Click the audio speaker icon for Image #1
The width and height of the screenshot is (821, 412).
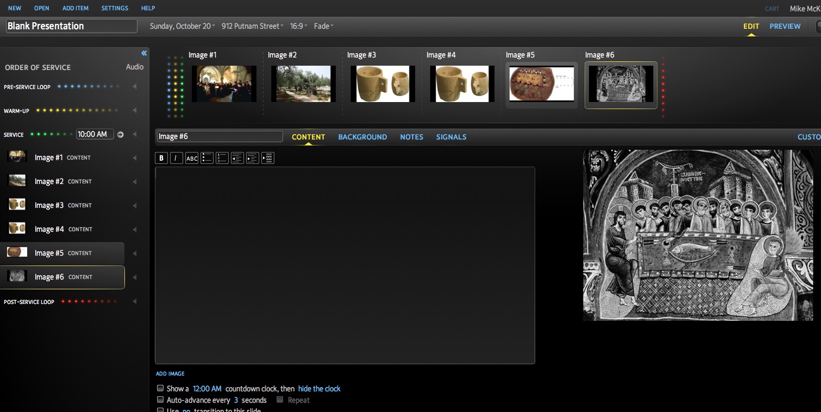click(135, 158)
